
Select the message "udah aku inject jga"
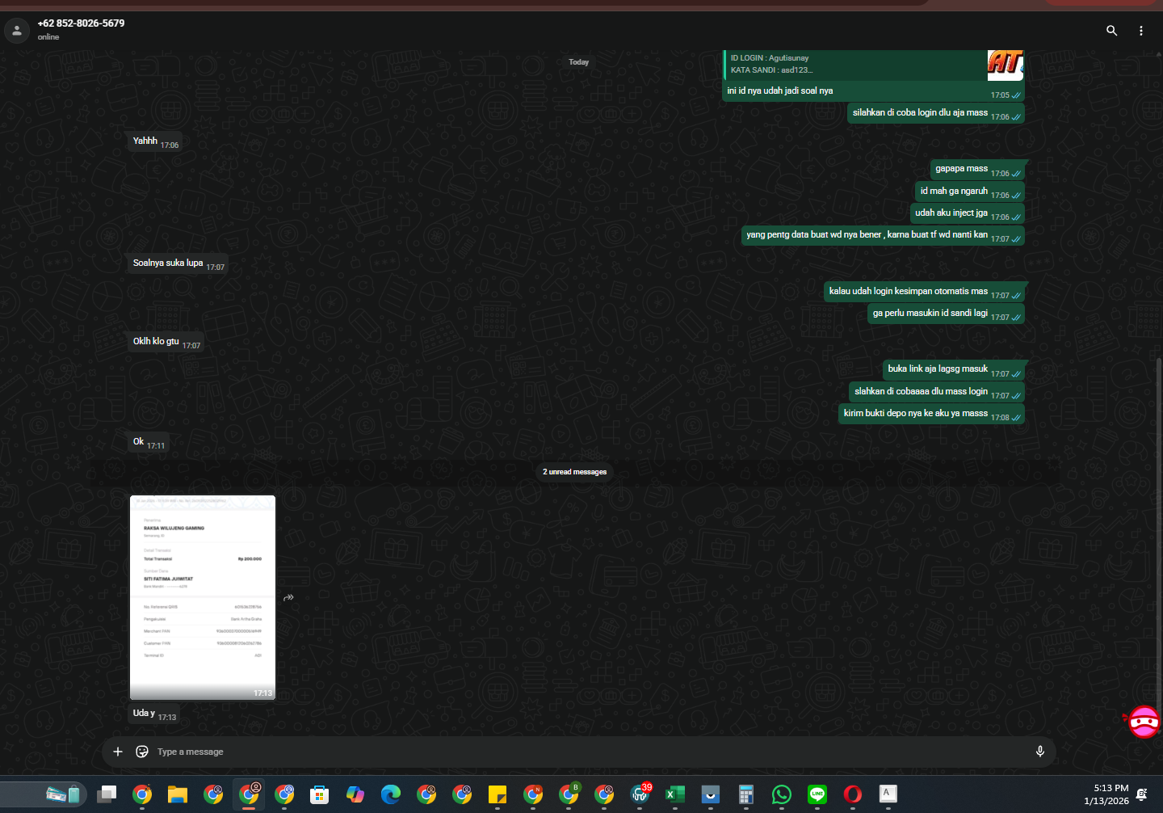coord(967,213)
